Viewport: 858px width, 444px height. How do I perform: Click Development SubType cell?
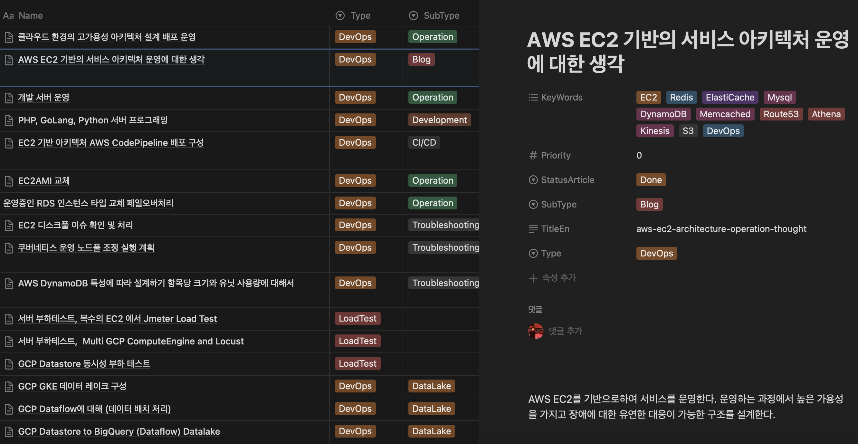click(x=439, y=120)
